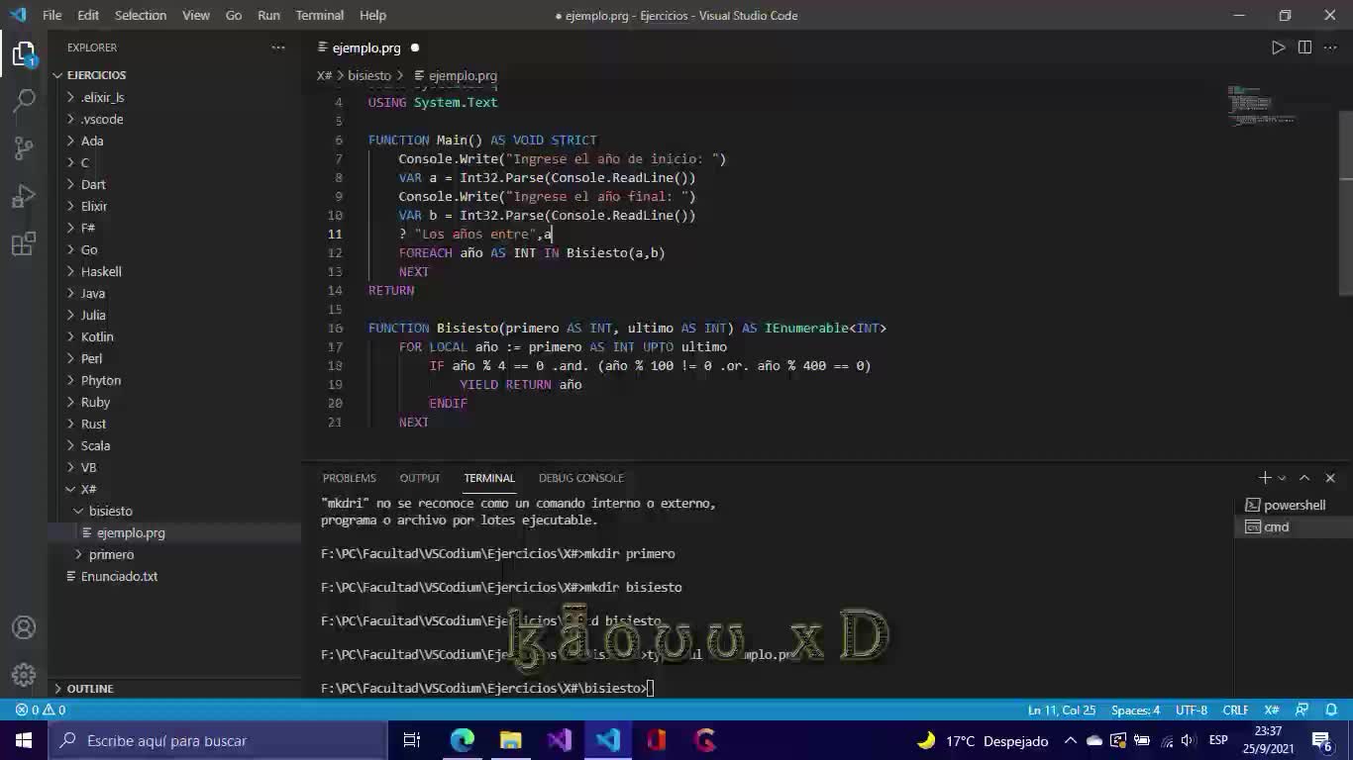Open the View menu
The image size is (1353, 760).
point(196,15)
